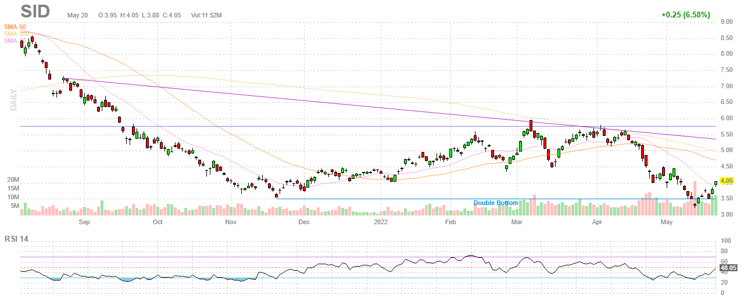Viewport: 744px width, 302px height.
Task: Select the SMA 50 legend label
Action: pos(15,27)
